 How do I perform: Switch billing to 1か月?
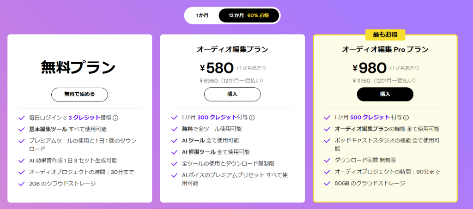click(202, 15)
